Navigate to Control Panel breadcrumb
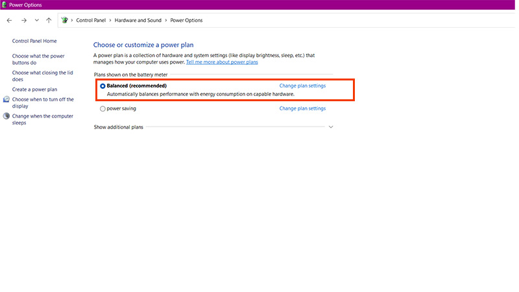 coord(91,20)
